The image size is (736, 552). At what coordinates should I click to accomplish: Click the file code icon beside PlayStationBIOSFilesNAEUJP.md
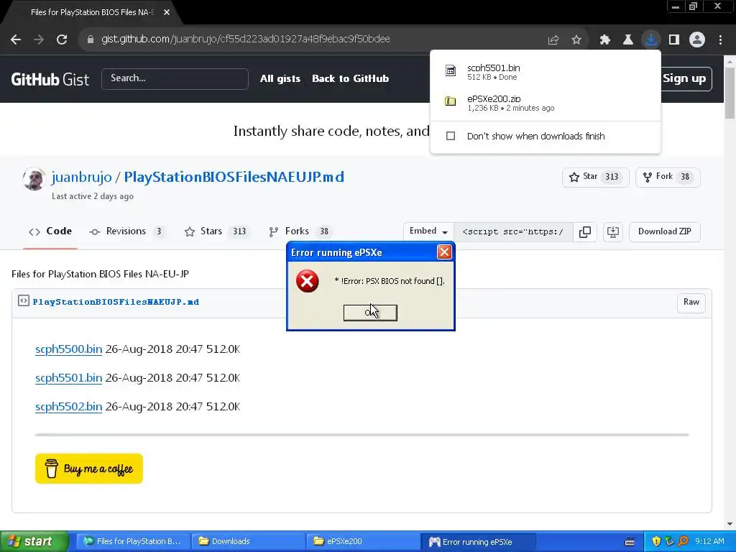[x=24, y=301]
